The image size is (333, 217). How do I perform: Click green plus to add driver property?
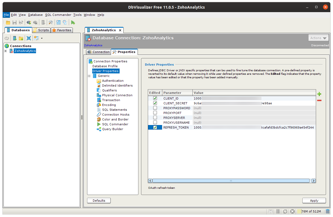click(319, 94)
